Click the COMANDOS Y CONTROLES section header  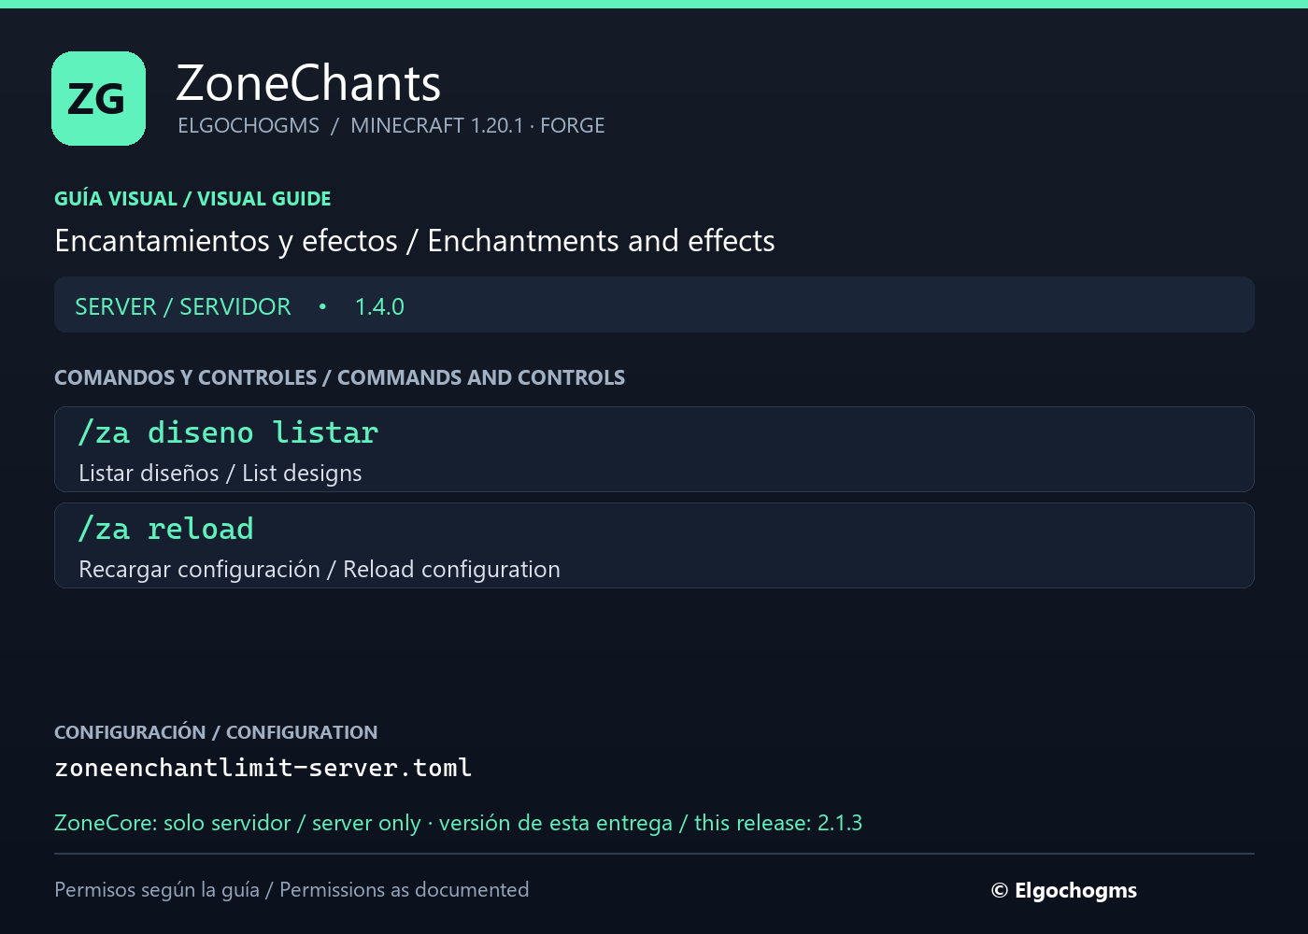[x=340, y=377]
